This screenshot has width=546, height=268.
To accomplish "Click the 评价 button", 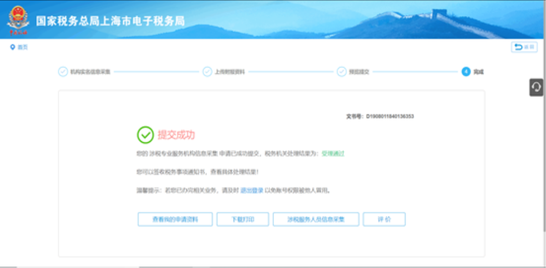I will [384, 219].
